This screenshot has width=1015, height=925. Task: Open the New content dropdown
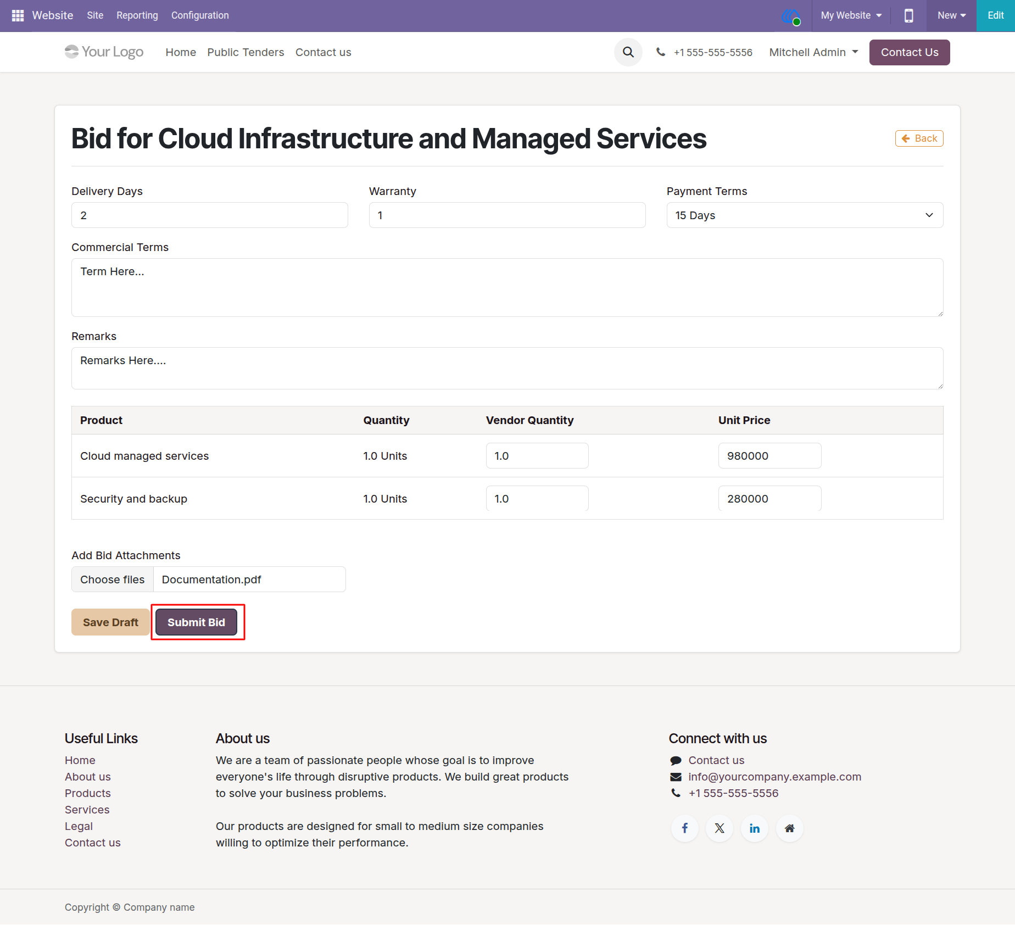click(951, 15)
